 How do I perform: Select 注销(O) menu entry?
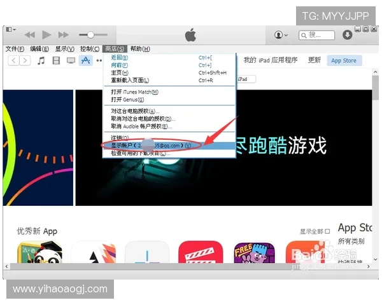tap(169, 138)
